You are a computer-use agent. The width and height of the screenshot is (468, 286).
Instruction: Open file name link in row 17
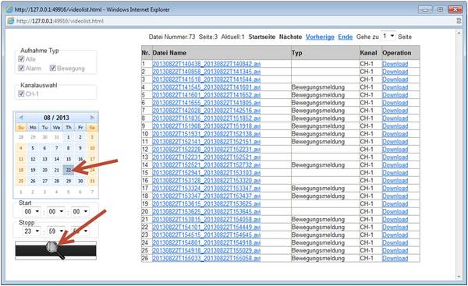(206, 188)
